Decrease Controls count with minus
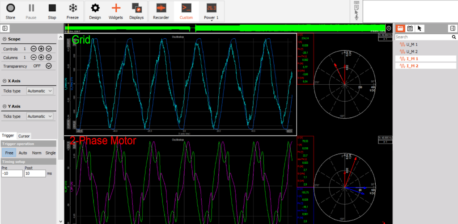 point(34,49)
